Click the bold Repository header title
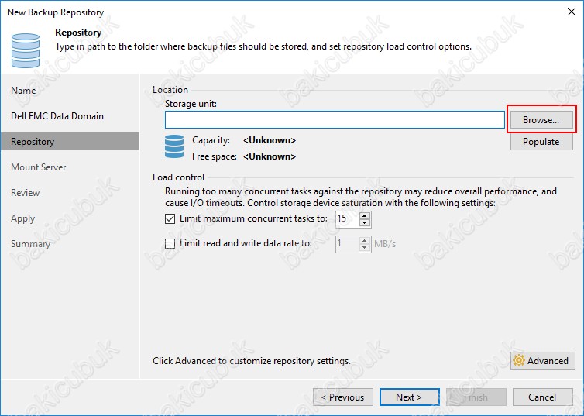 (78, 33)
